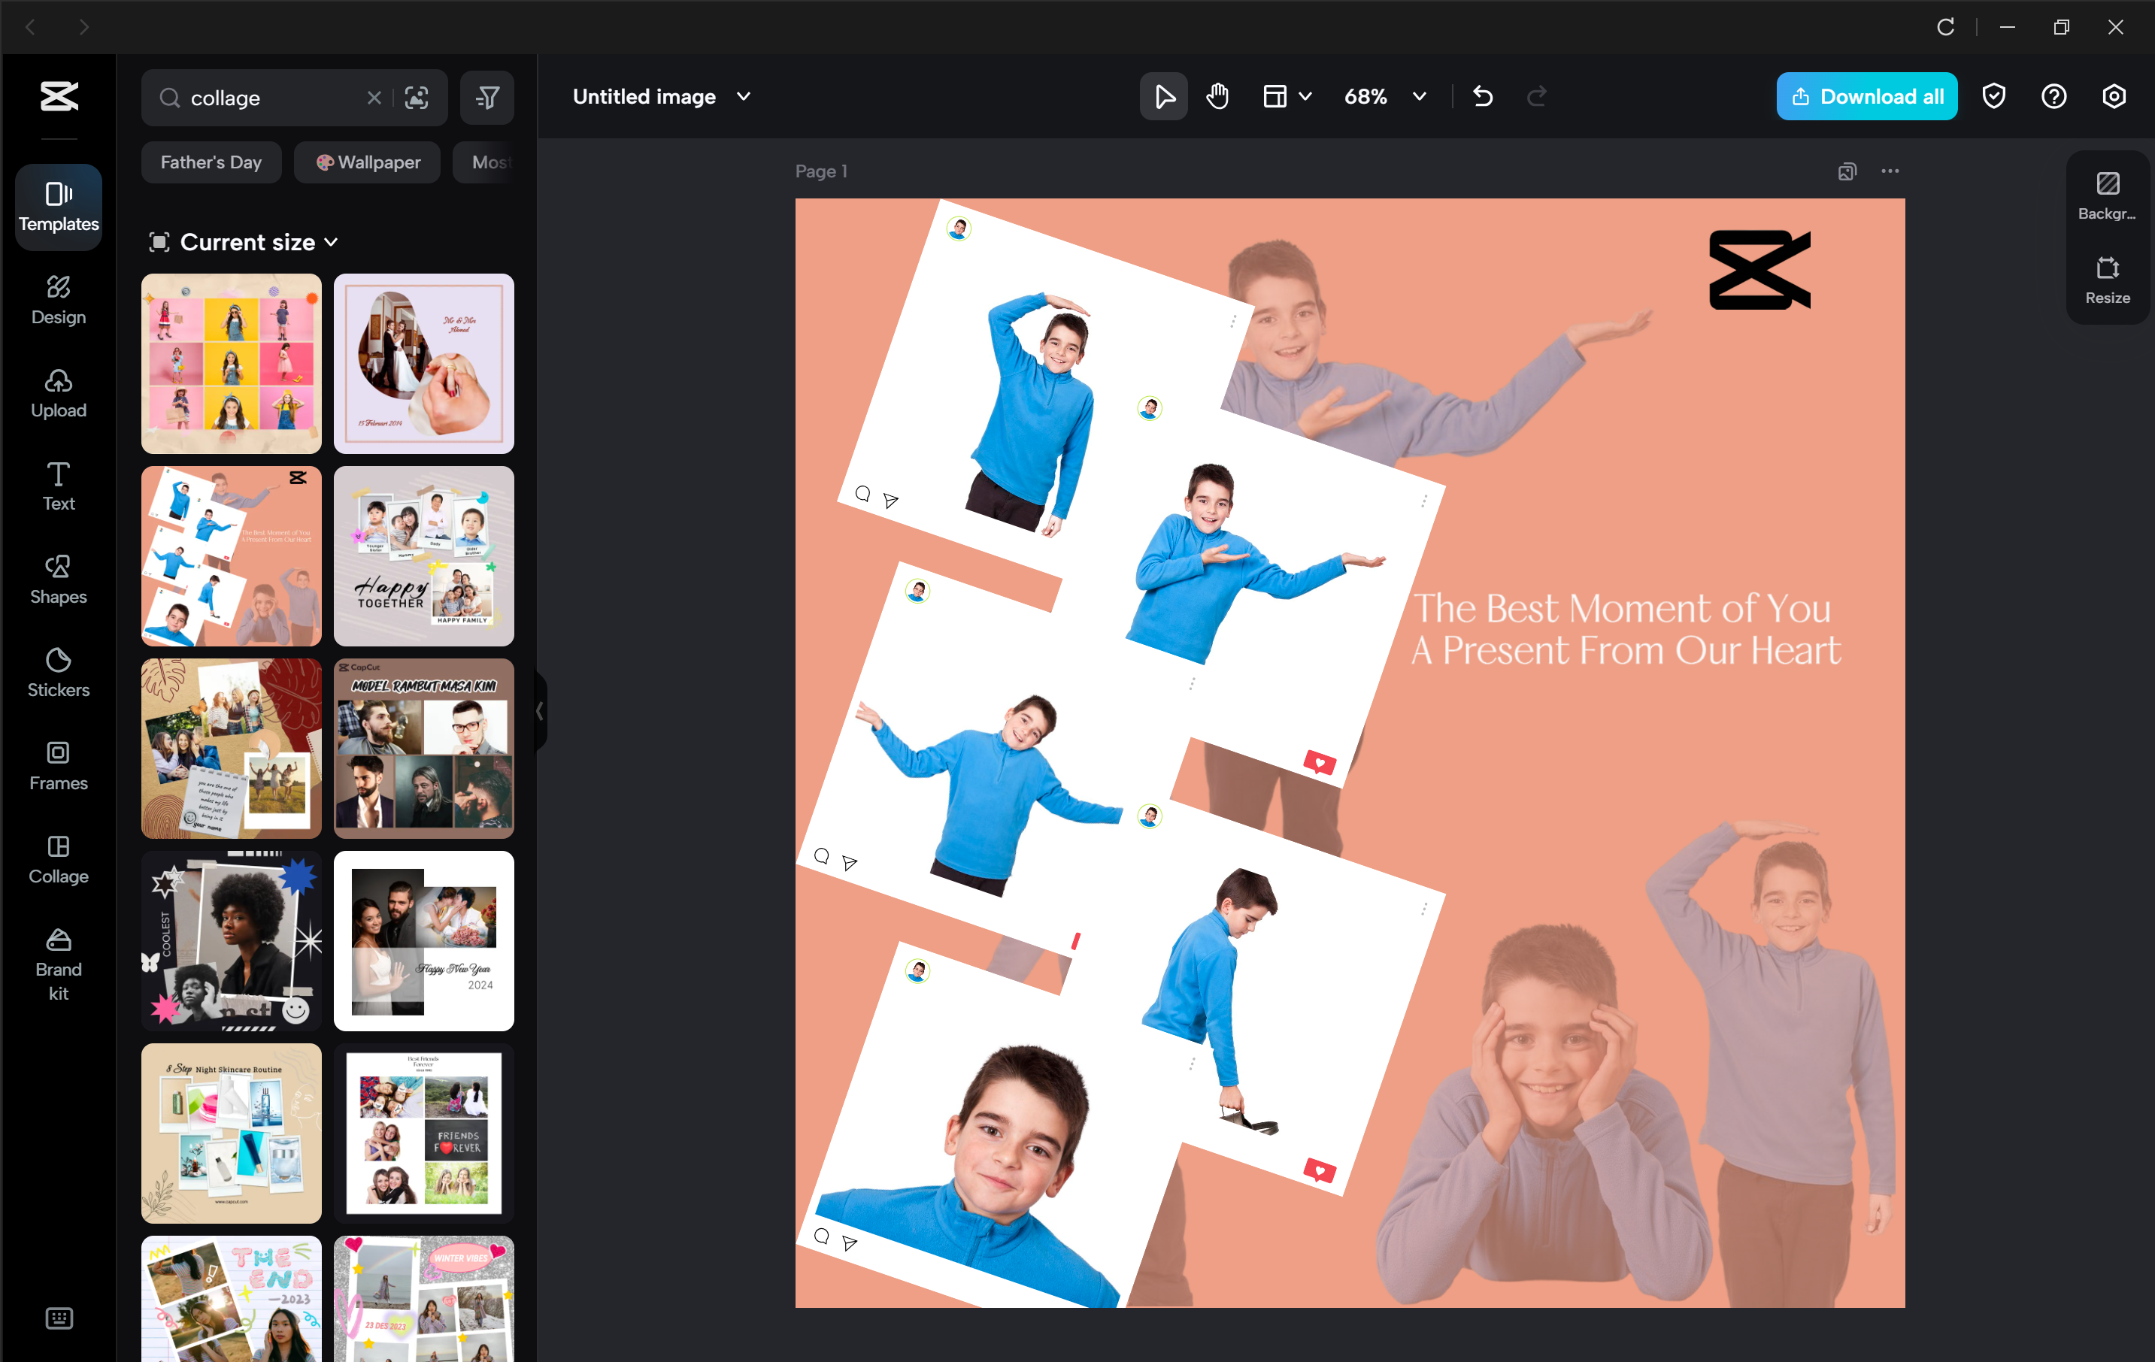Image resolution: width=2155 pixels, height=1362 pixels.
Task: Open the Resize panel
Action: click(x=2107, y=278)
